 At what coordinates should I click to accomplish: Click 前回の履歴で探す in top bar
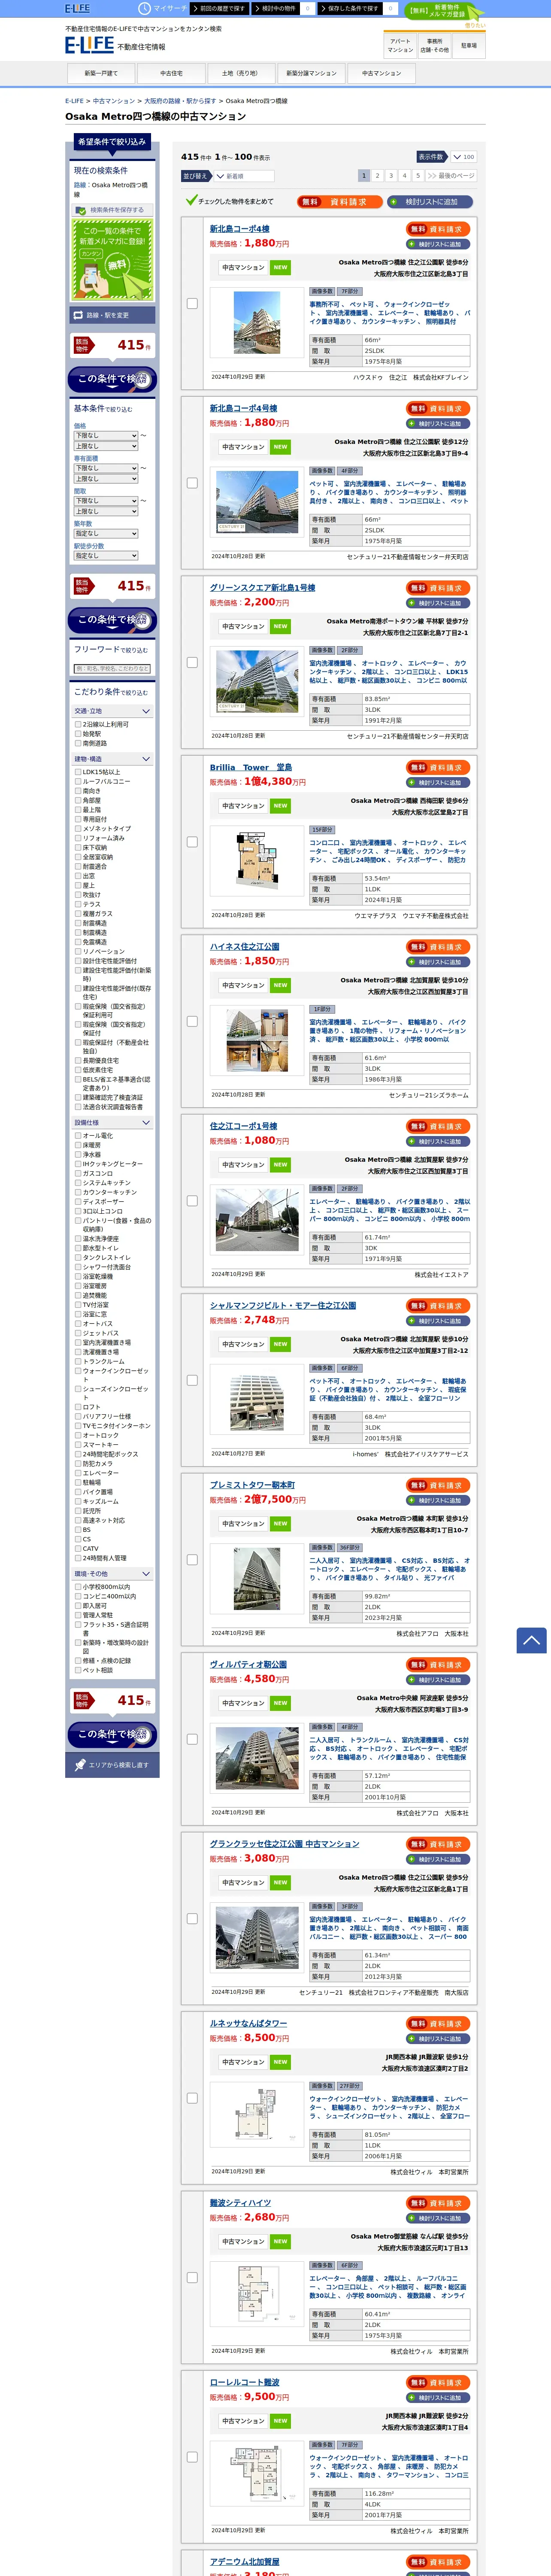tap(221, 8)
